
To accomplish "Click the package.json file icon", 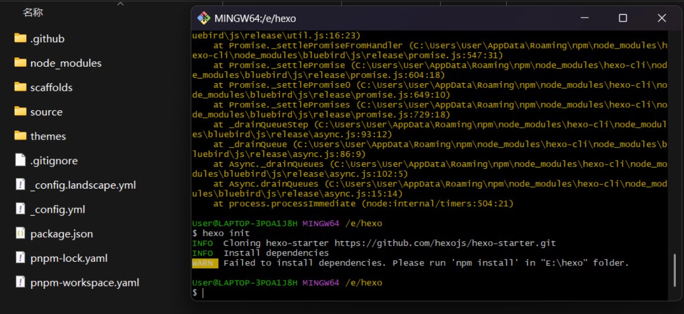I will (20, 233).
